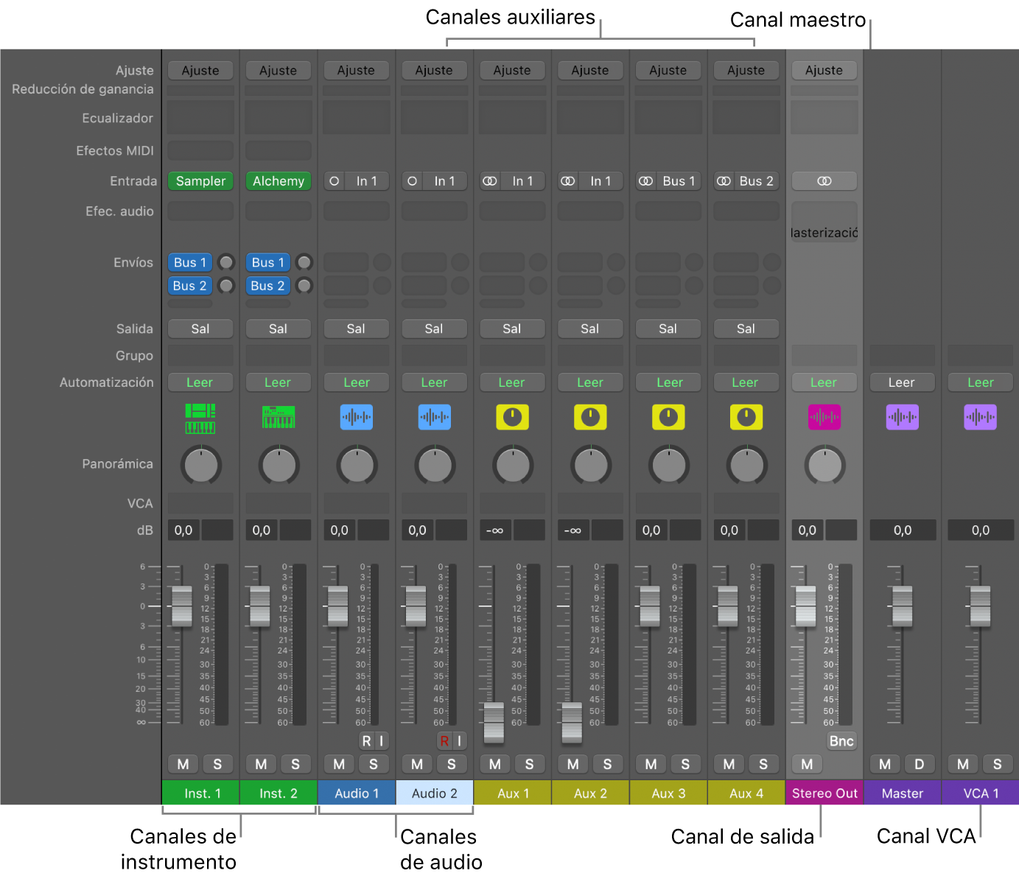Click the Grupo slot on Audio 1
The height and width of the screenshot is (876, 1019).
tap(357, 356)
